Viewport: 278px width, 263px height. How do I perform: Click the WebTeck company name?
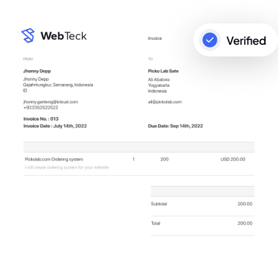(x=63, y=36)
